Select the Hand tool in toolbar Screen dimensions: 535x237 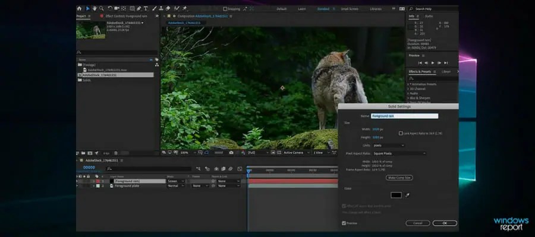(x=94, y=9)
